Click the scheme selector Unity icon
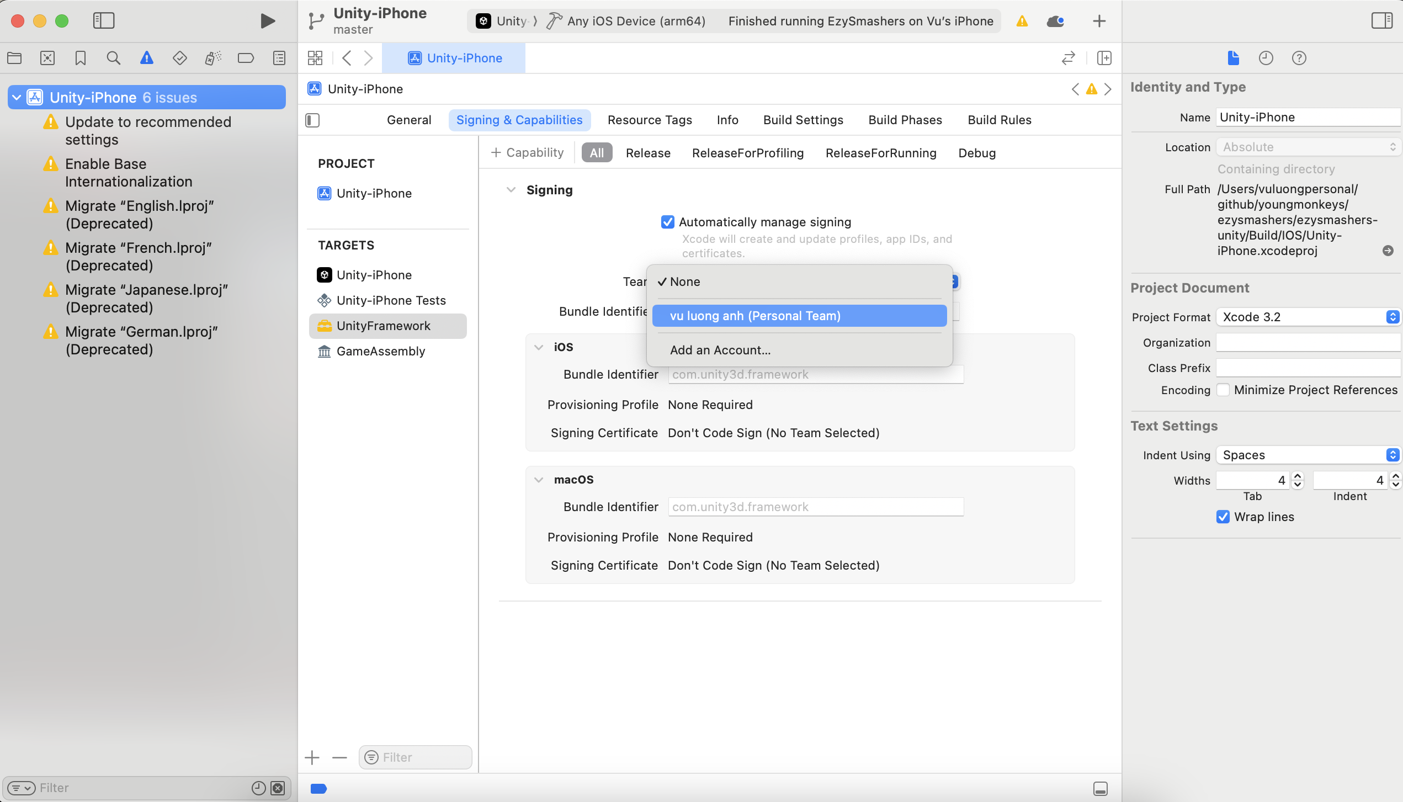The image size is (1403, 802). [x=483, y=20]
